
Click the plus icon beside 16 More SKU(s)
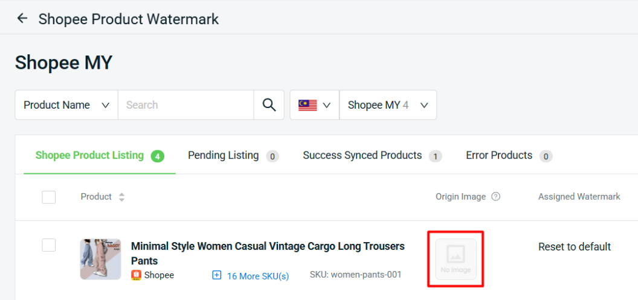217,275
